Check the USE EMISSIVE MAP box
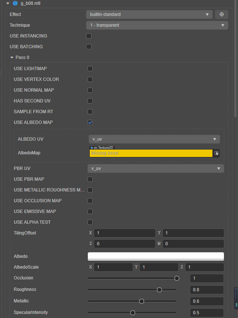 [x=90, y=212]
